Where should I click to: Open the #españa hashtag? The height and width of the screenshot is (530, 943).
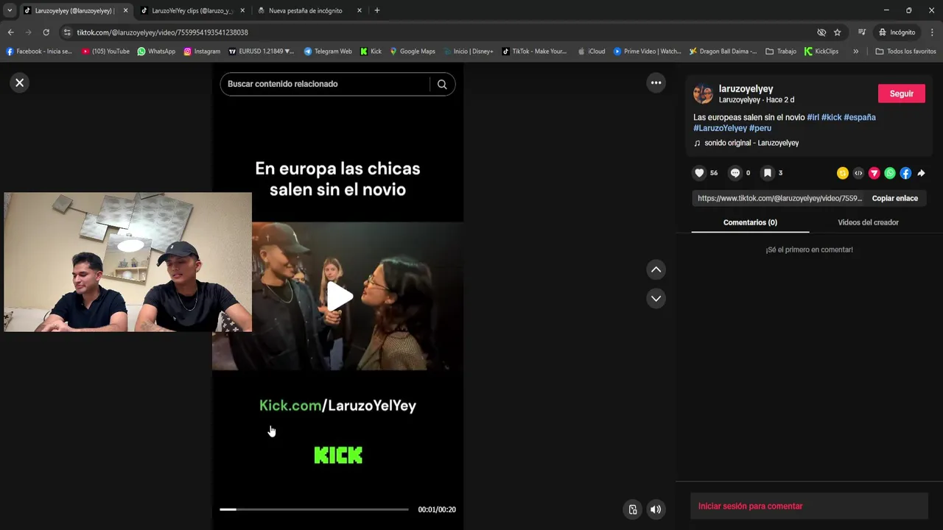coord(860,117)
